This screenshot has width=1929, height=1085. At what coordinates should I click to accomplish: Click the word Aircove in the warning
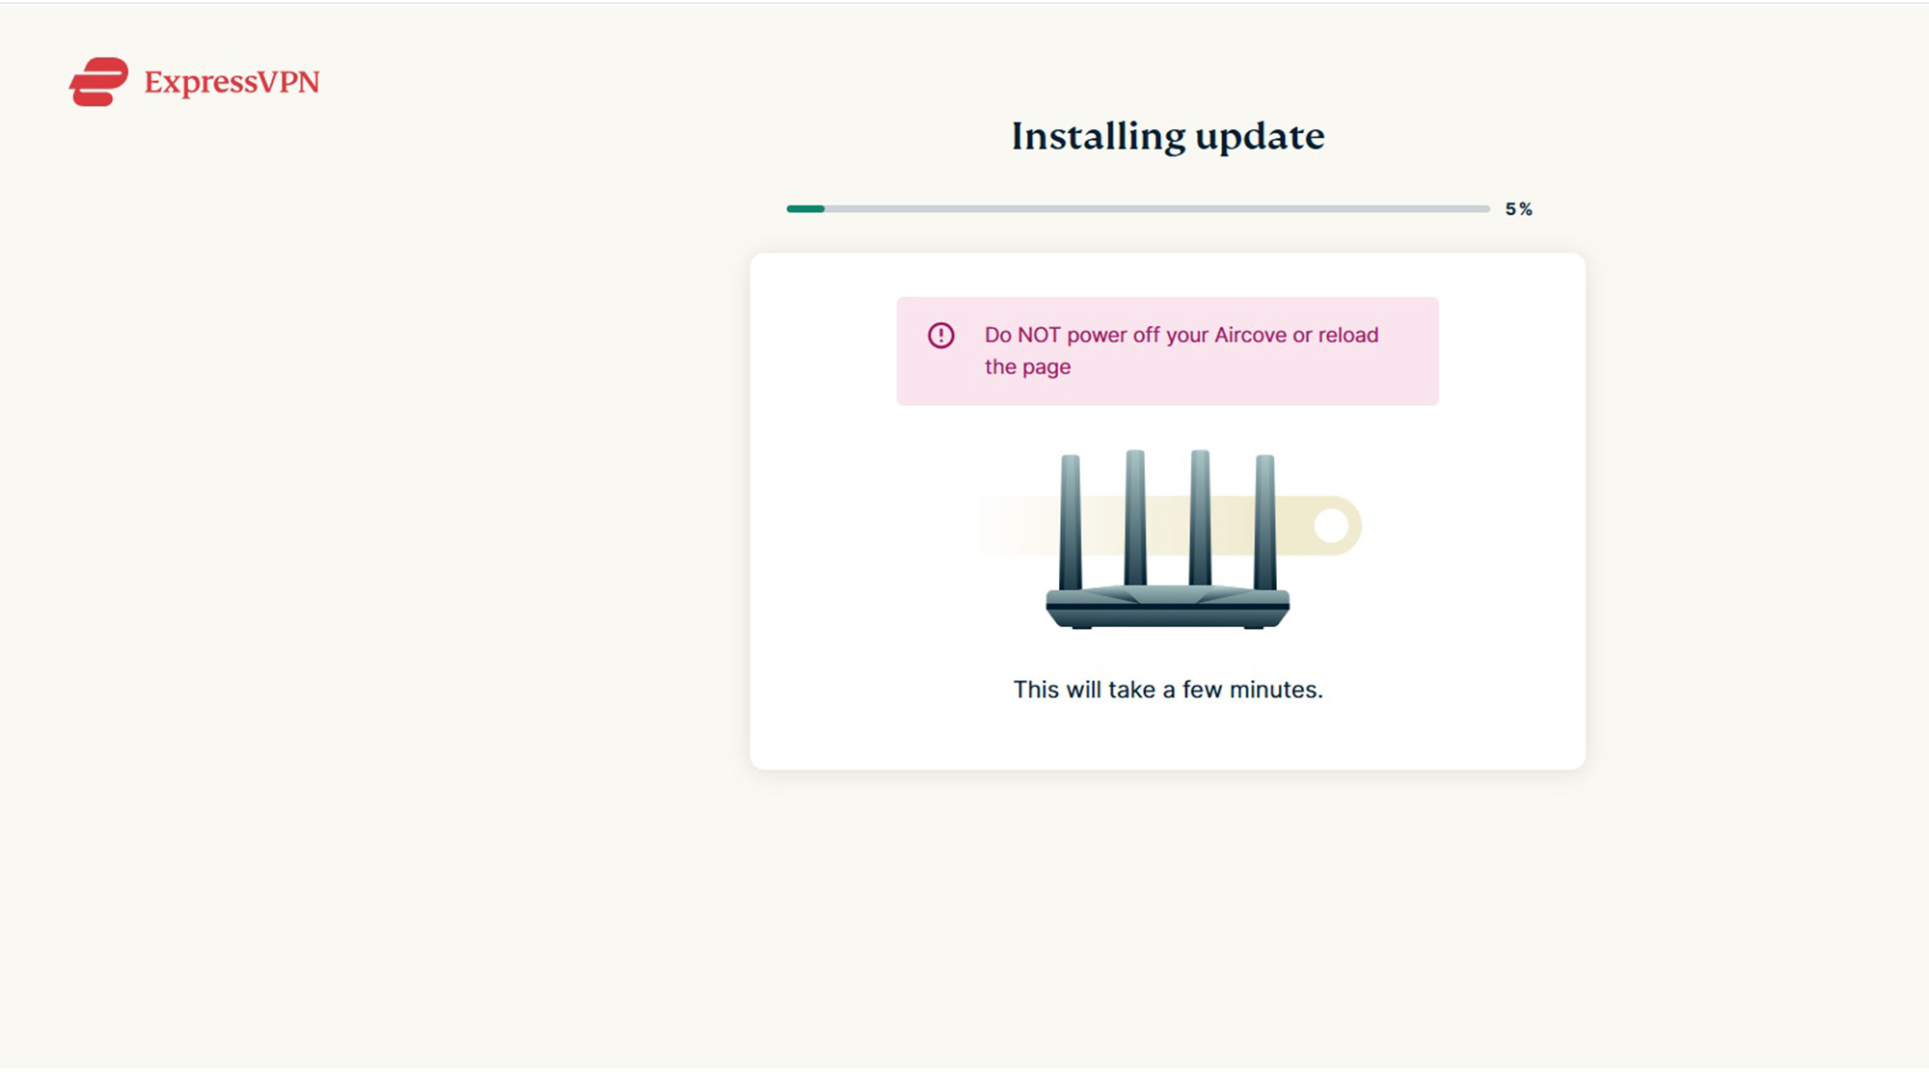(1250, 335)
